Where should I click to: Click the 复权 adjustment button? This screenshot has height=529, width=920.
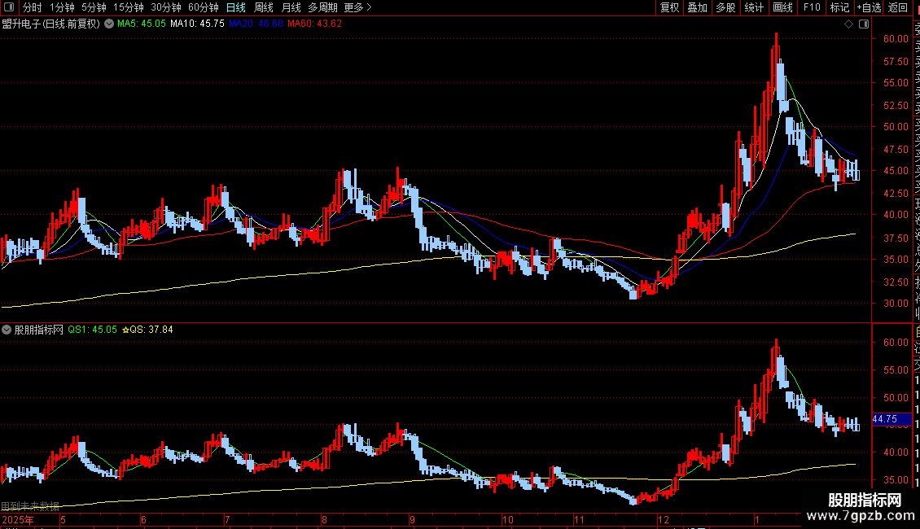coord(669,7)
